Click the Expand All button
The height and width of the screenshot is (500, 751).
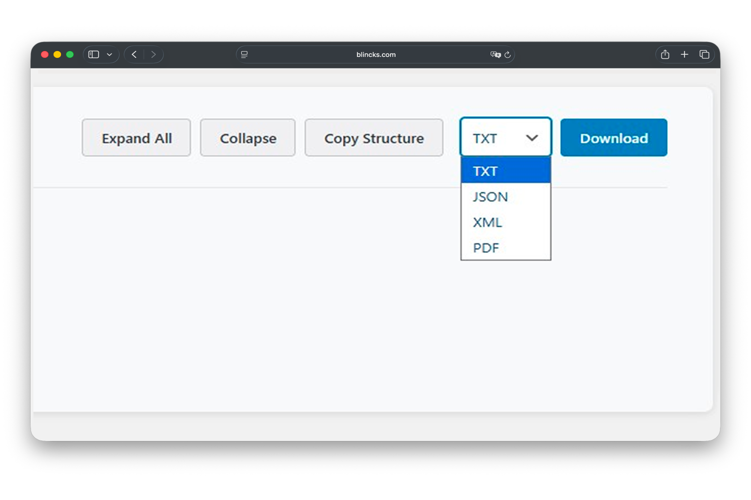point(136,138)
